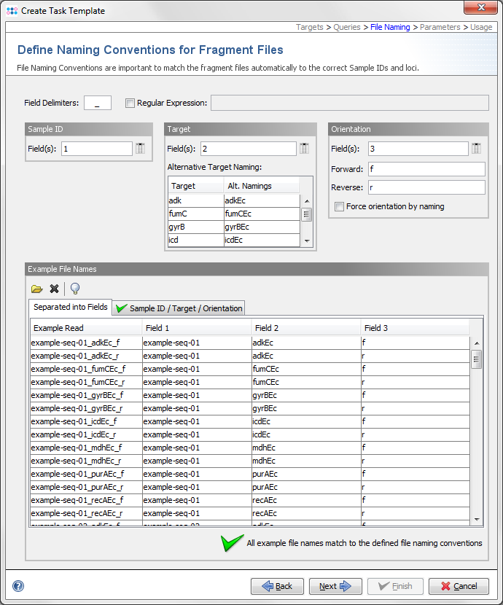Viewport: 503px width, 605px height.
Task: Click the help question mark icon
Action: coord(18,586)
